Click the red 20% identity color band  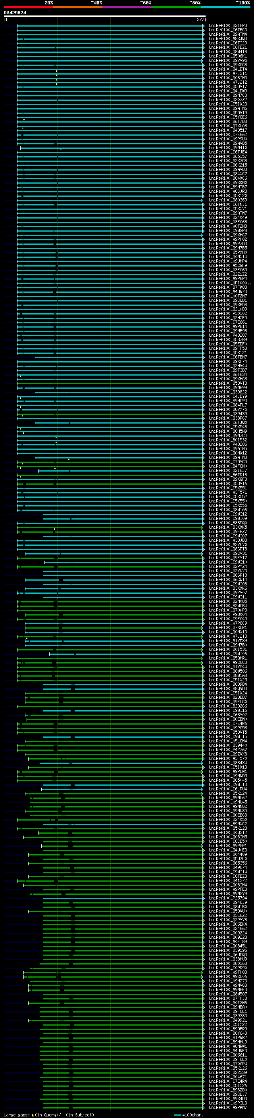[x=28, y=7]
